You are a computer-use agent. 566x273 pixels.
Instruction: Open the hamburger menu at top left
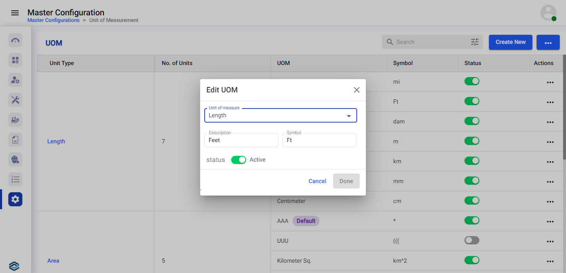click(15, 13)
